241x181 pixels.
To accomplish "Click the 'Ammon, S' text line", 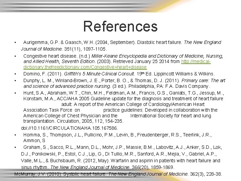I will tap(34, 140).
